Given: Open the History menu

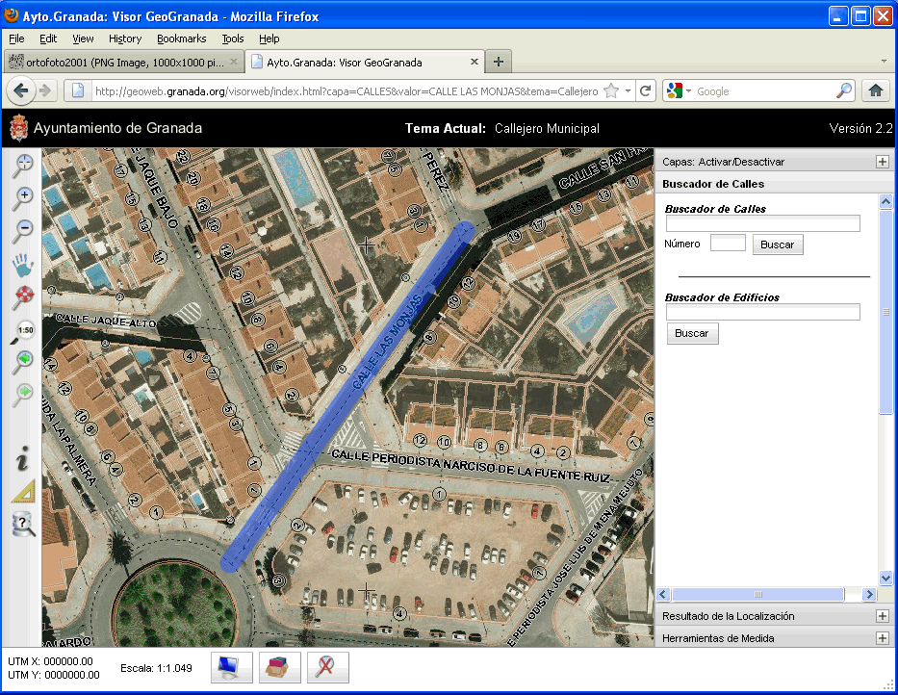Looking at the screenshot, I should 125,39.
